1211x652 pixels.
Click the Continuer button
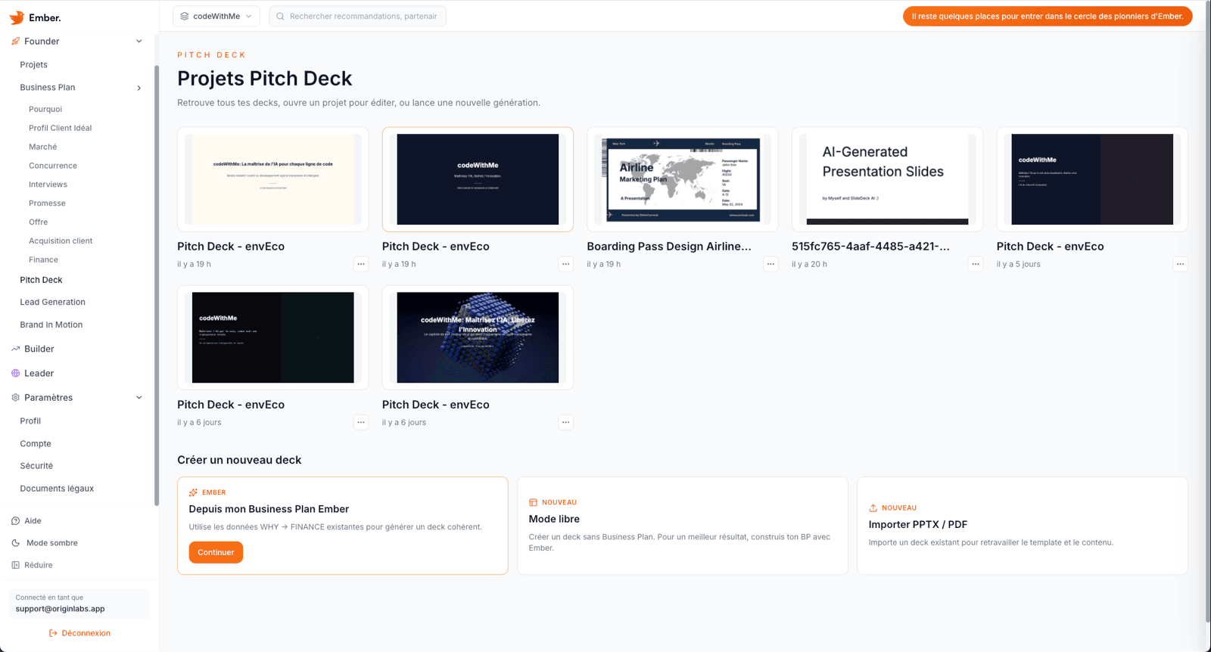coord(216,552)
